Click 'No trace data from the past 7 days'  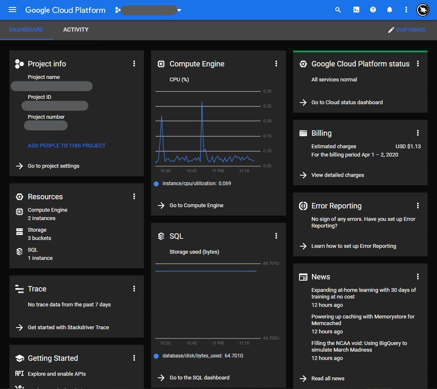pyautogui.click(x=69, y=305)
